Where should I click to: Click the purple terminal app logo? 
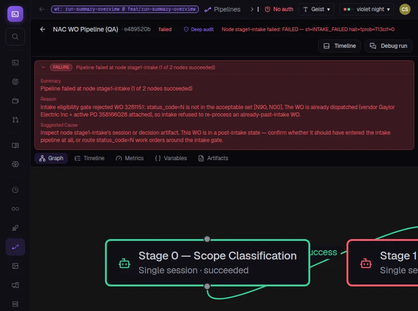pos(15,14)
